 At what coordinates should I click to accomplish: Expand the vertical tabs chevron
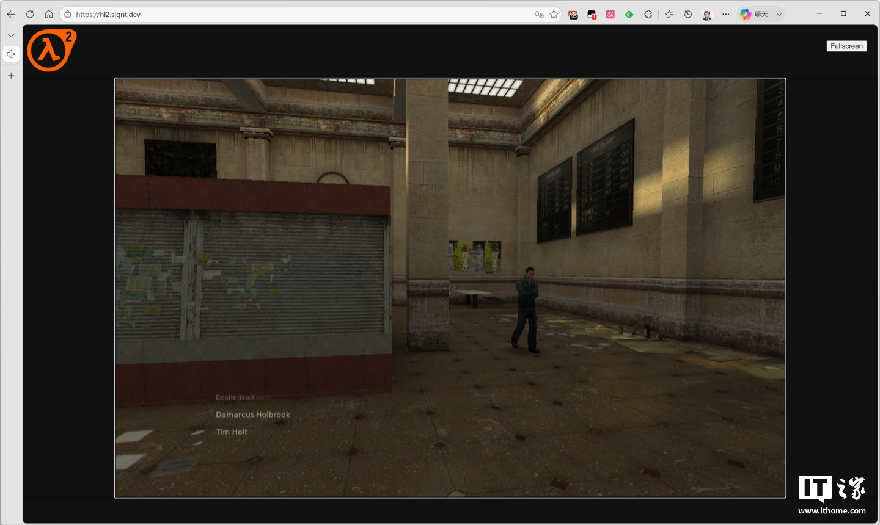[x=11, y=35]
